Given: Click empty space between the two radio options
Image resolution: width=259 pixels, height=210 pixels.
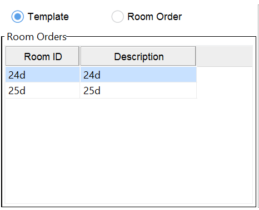Looking at the screenshot, I should [90, 17].
